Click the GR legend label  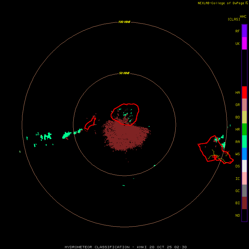pyautogui.click(x=237, y=105)
